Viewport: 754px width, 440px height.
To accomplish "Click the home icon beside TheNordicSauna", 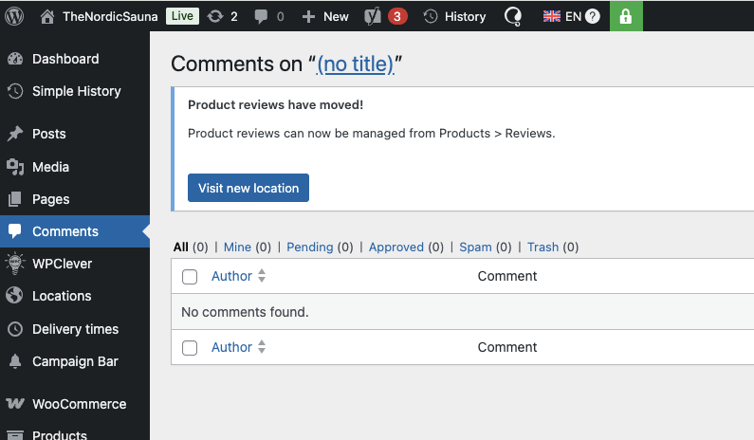I will 47,17.
